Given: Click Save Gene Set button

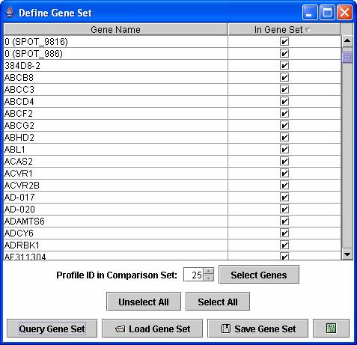Looking at the screenshot, I should click(x=257, y=329).
